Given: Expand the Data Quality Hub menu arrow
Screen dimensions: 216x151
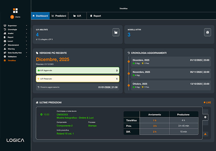Looking at the screenshot, I should (27, 53).
